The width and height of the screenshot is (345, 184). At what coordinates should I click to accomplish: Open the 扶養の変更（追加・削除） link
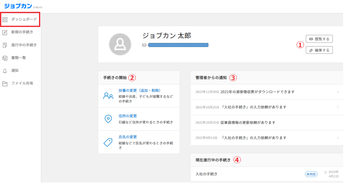pos(140,90)
